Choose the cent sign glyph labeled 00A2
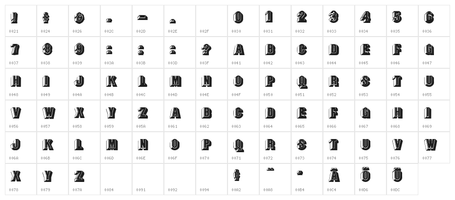The image size is (455, 200). click(237, 176)
